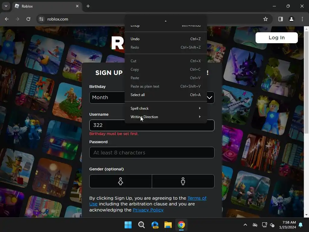
Task: Open the tab search chevron
Action: coord(6,6)
